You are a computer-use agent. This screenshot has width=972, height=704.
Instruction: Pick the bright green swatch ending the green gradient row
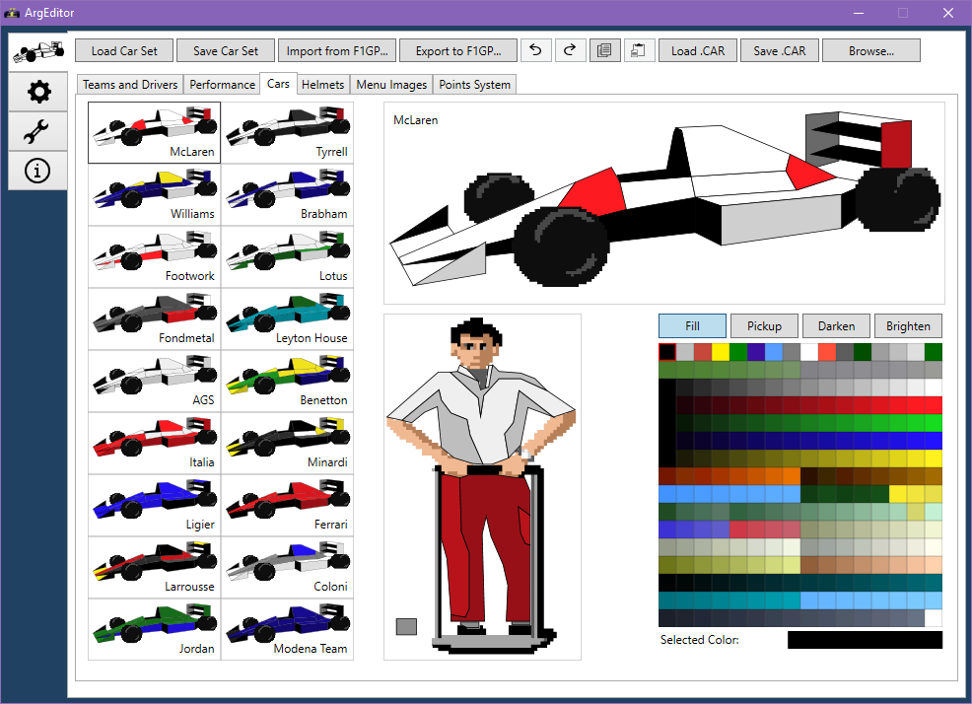[933, 423]
